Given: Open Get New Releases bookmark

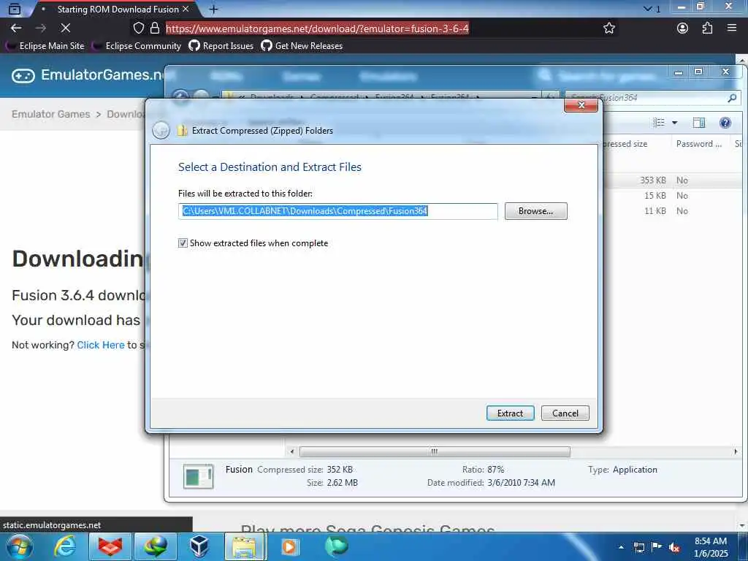Looking at the screenshot, I should (x=302, y=46).
